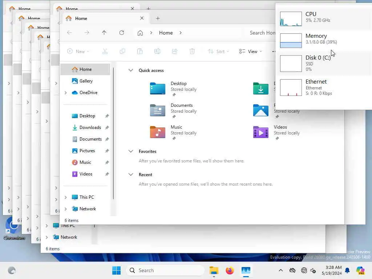The image size is (372, 279).
Task: Open the clock and date flyout
Action: pos(332,270)
